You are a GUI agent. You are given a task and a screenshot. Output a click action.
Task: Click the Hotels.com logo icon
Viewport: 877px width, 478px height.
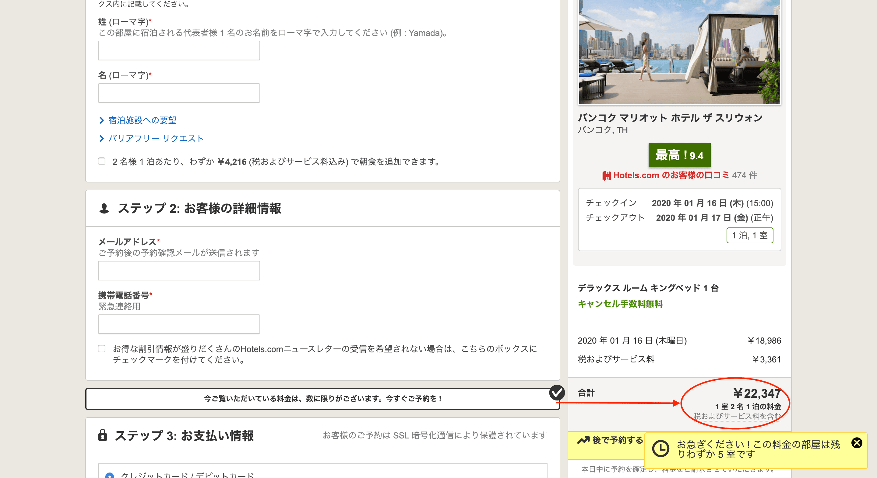(606, 175)
